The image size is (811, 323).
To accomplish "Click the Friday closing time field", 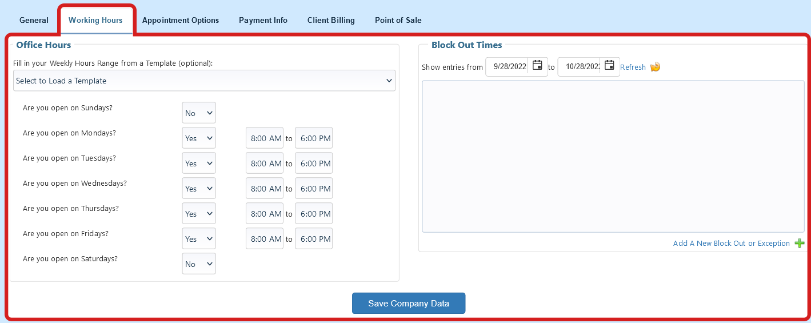I will click(314, 239).
